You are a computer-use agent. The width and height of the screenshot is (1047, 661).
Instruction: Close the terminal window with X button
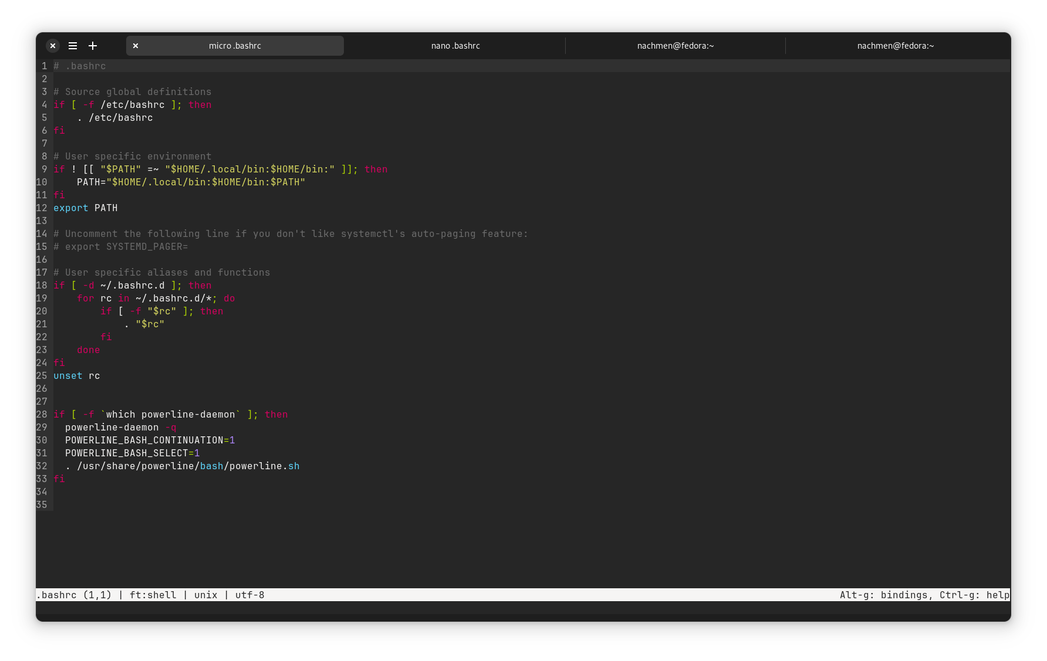coord(53,46)
